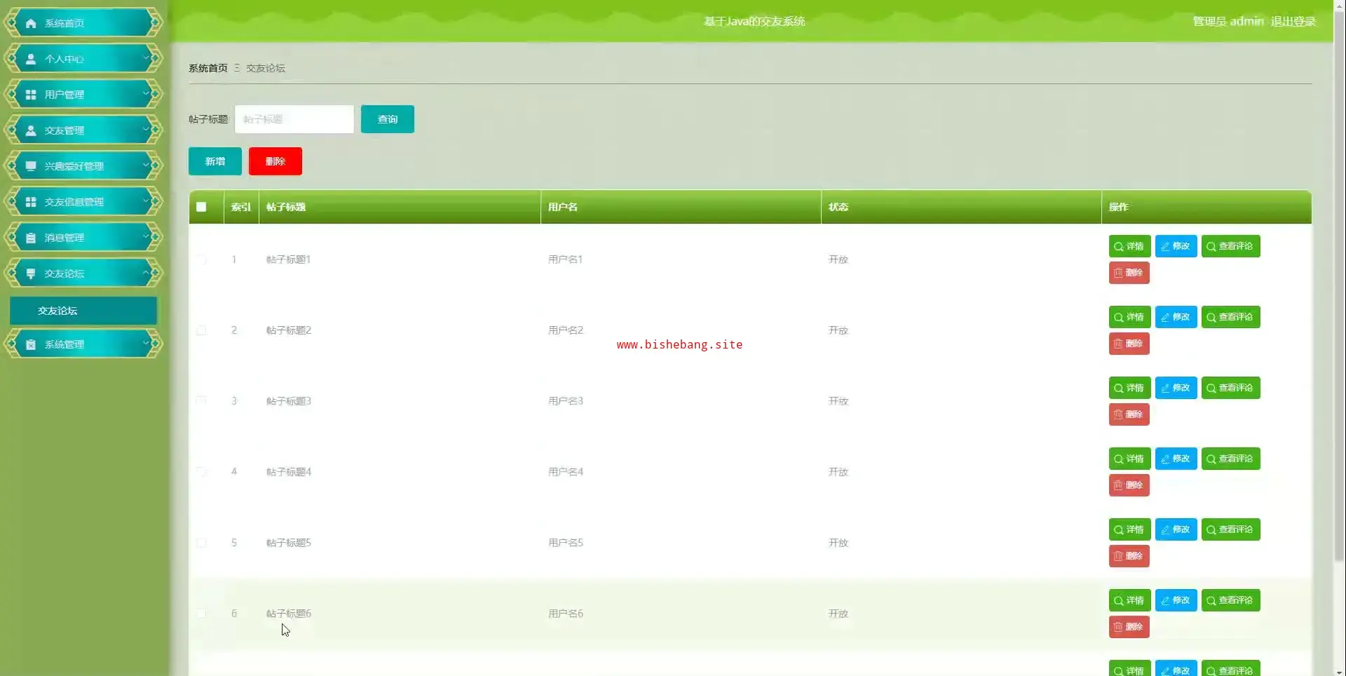The width and height of the screenshot is (1346, 676).
Task: Open 查看评论 for 帖子标题1
Action: pyautogui.click(x=1231, y=246)
